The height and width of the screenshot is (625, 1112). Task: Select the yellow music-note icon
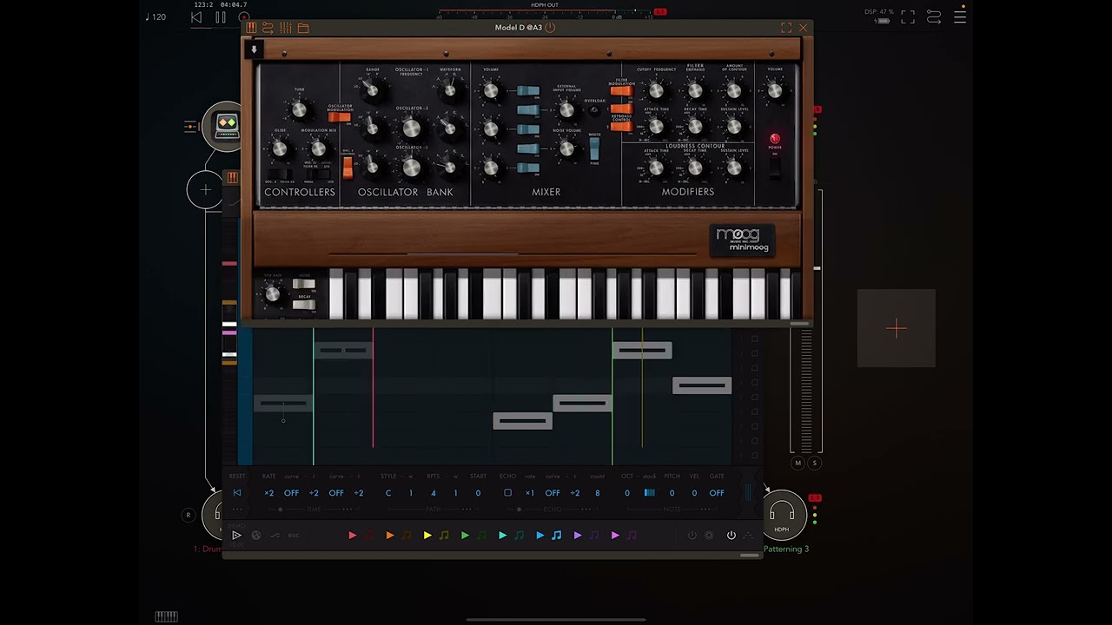click(x=444, y=536)
